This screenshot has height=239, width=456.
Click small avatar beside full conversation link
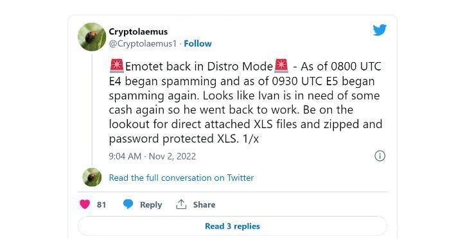(x=92, y=177)
